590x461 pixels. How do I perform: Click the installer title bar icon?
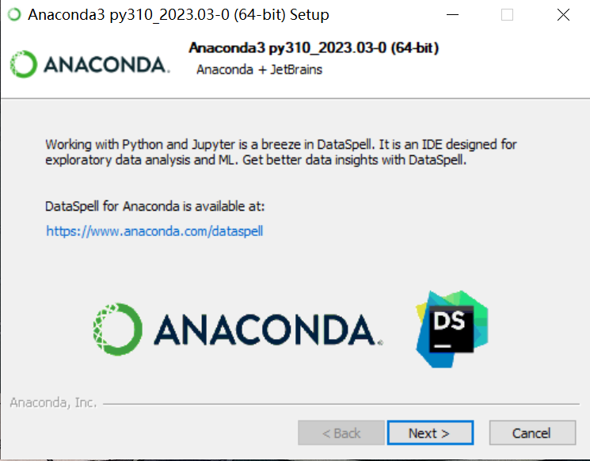pyautogui.click(x=14, y=15)
